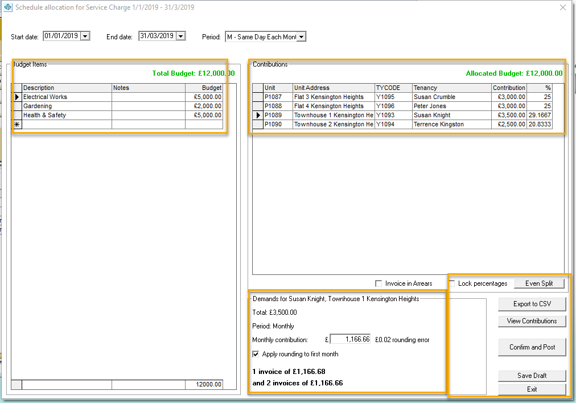Select the Gardening description cell
576x403 pixels.
tap(67, 106)
